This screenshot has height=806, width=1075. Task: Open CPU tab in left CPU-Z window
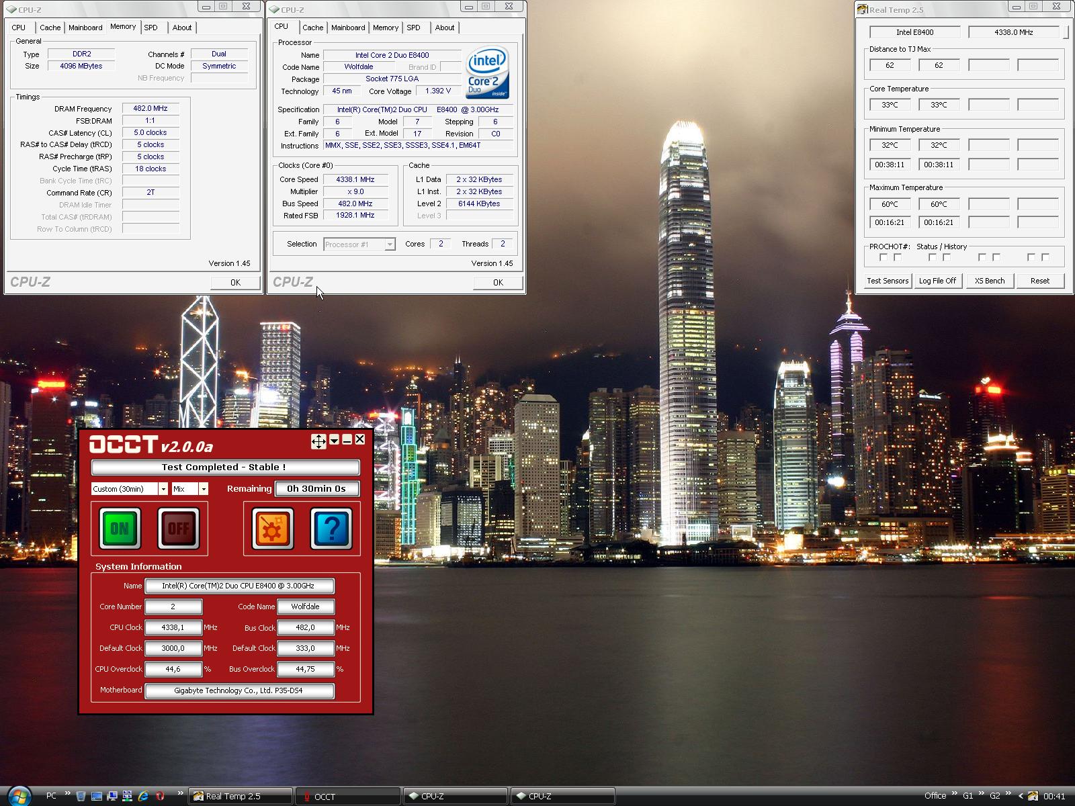coord(19,28)
